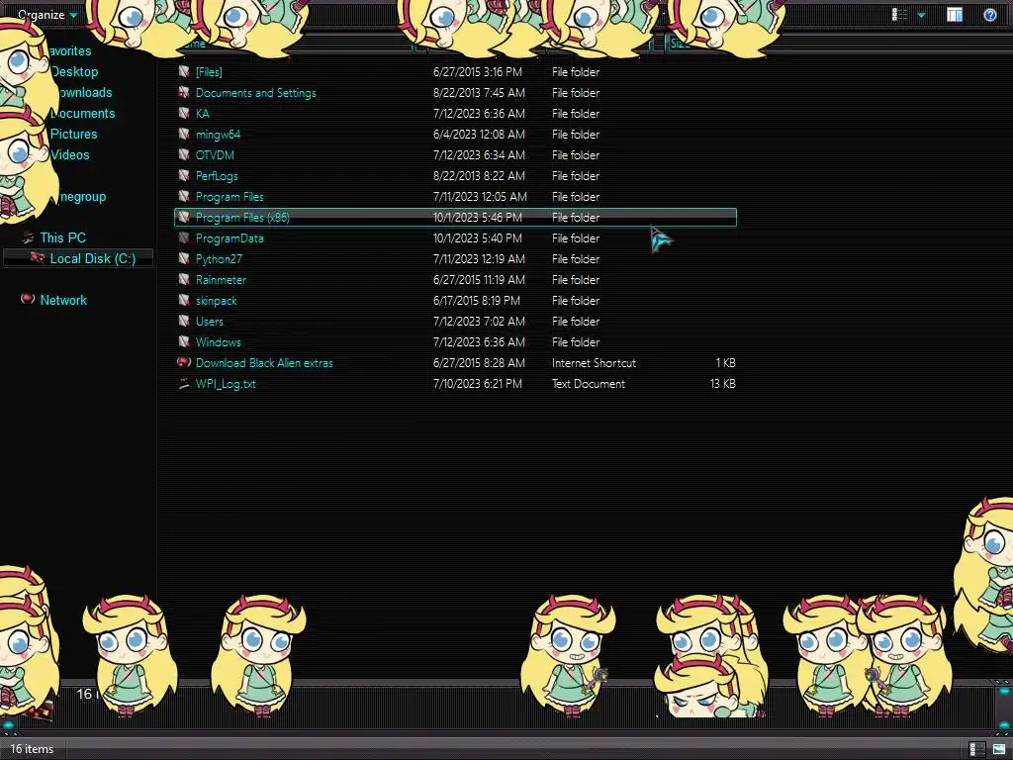The height and width of the screenshot is (760, 1013).
Task: Click the OTVDM folder icon
Action: [x=184, y=154]
